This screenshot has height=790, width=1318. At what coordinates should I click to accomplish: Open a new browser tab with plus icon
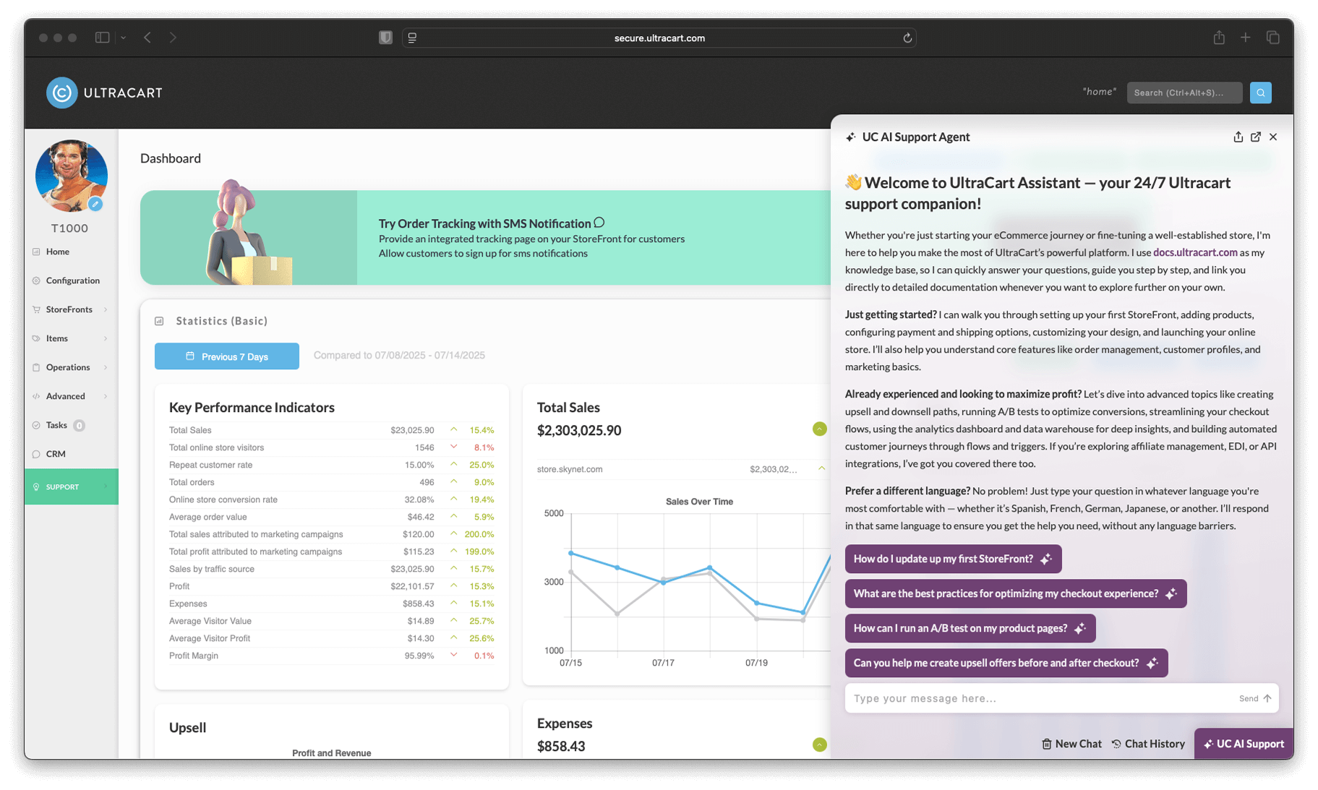click(x=1245, y=38)
